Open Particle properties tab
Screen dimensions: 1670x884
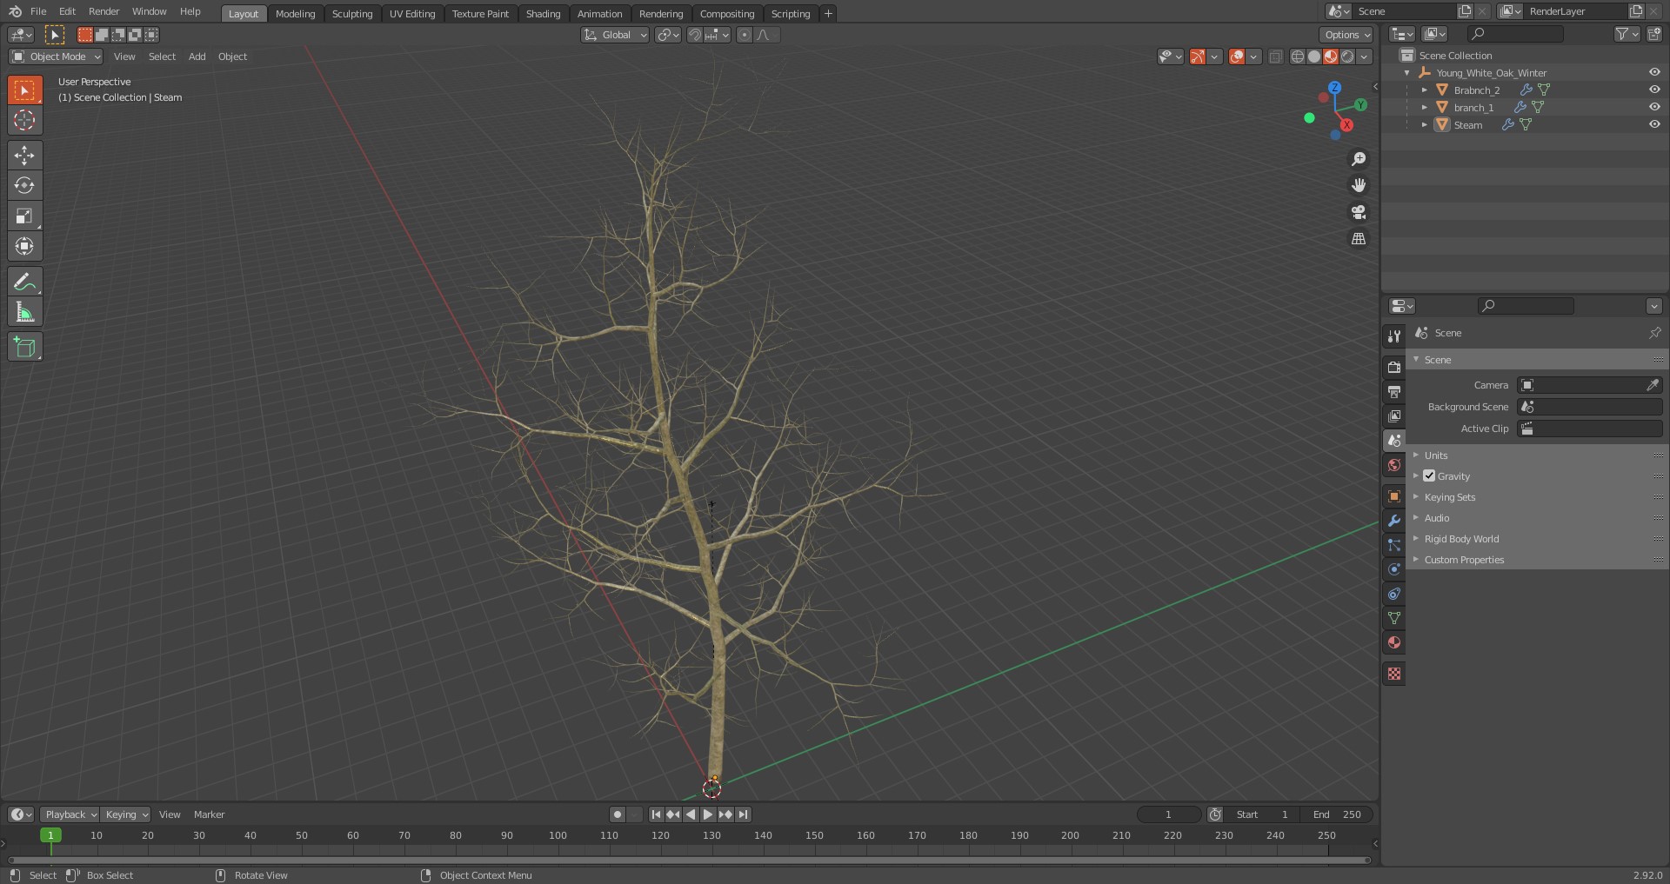click(x=1394, y=545)
